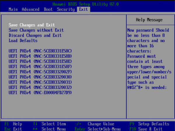Select UEFI PXEv4 entry MAC:5CE88331E58D

point(40,56)
